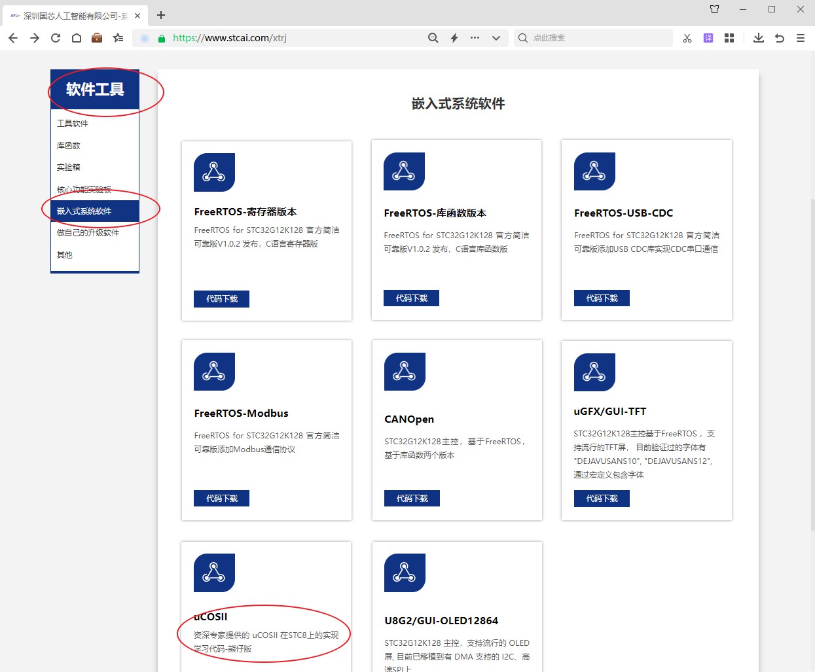Screen dimensions: 815x672
Task: Open the browser hamburger menu
Action: coord(801,38)
